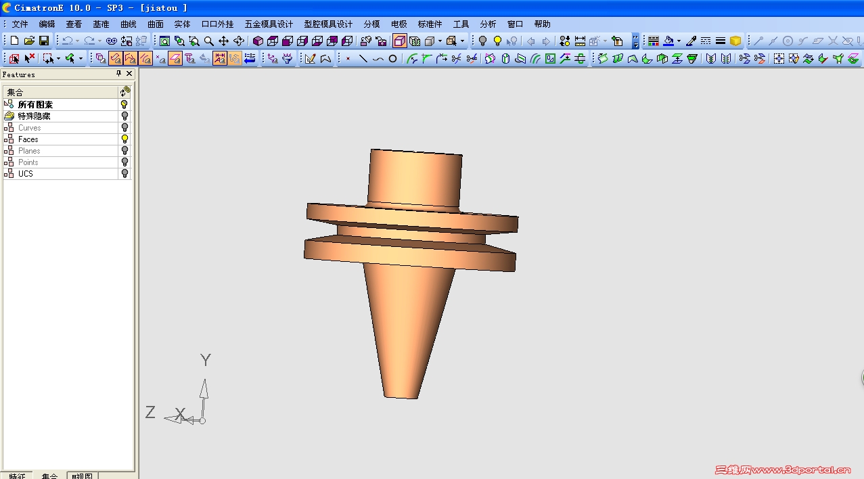Open the fill color bucket dropdown arrow

point(679,41)
